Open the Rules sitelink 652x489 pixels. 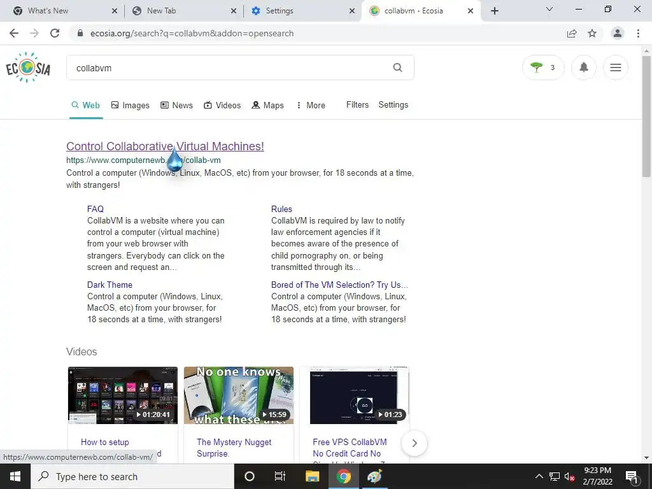281,209
